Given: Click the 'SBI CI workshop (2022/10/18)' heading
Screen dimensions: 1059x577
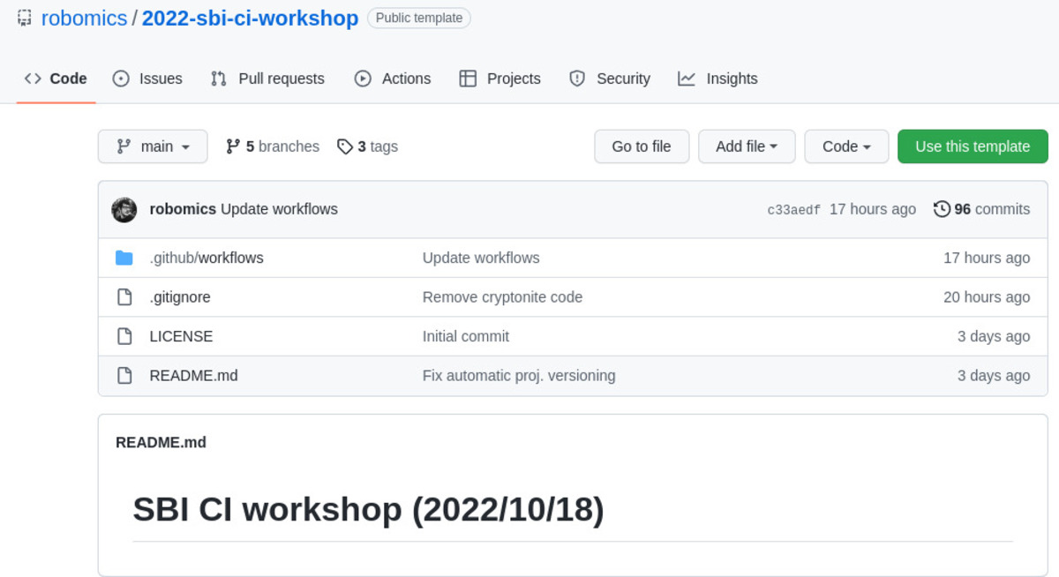Looking at the screenshot, I should [368, 509].
